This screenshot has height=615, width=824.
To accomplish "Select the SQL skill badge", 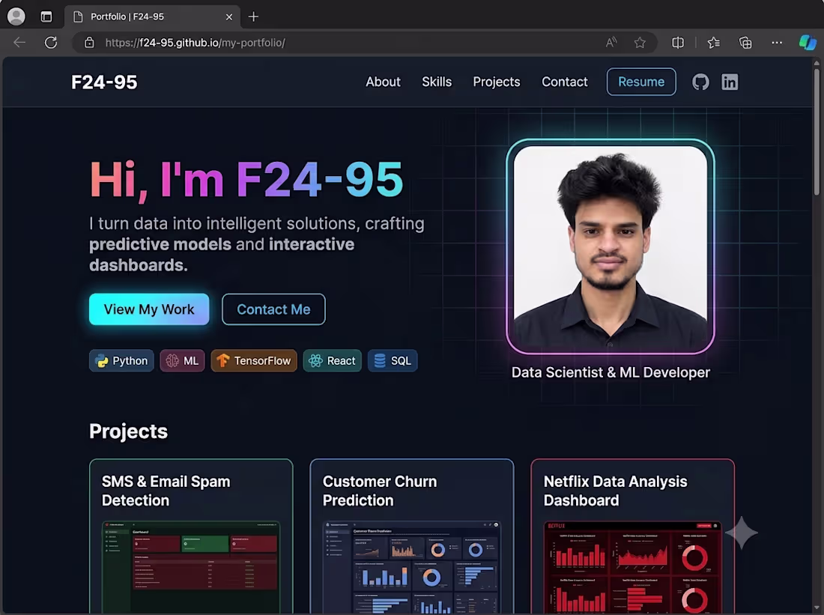I will pyautogui.click(x=393, y=360).
